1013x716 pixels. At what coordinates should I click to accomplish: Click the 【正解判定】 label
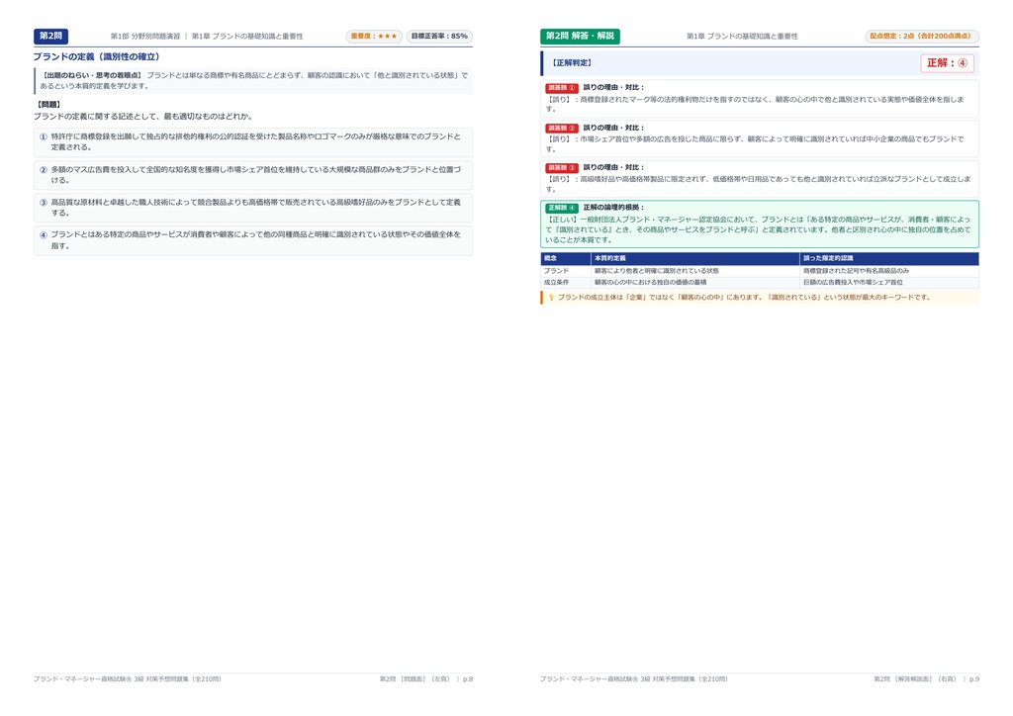[x=571, y=63]
